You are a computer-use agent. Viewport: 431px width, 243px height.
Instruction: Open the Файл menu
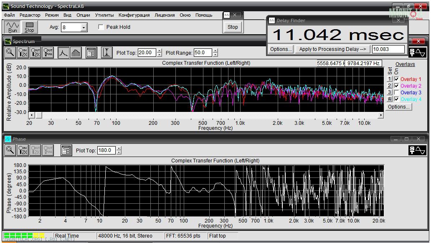9,15
